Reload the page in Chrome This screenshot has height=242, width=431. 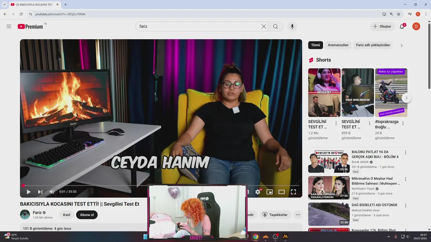tap(21, 14)
